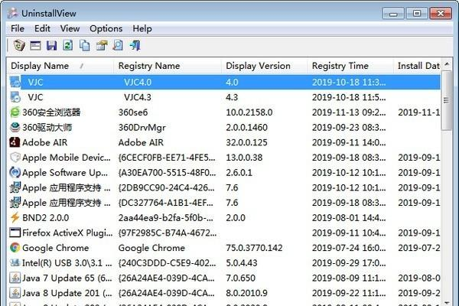The image size is (459, 306).
Task: Click the vertical scrollbar up arrow
Action: [x=447, y=64]
